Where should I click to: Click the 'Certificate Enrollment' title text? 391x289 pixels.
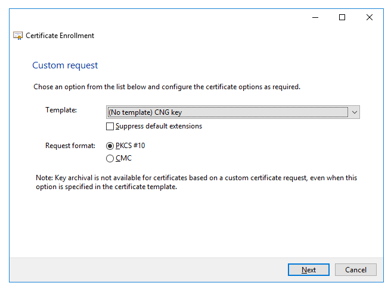point(60,36)
